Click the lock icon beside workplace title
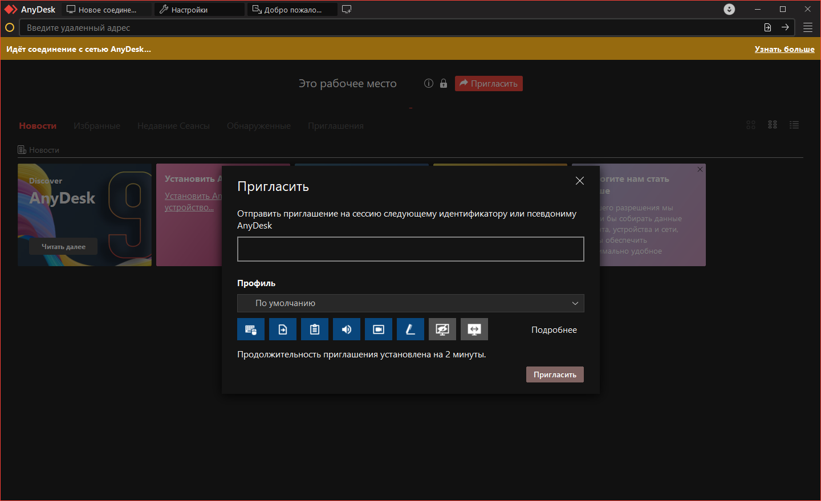Screen dimensions: 821x501 pos(444,83)
